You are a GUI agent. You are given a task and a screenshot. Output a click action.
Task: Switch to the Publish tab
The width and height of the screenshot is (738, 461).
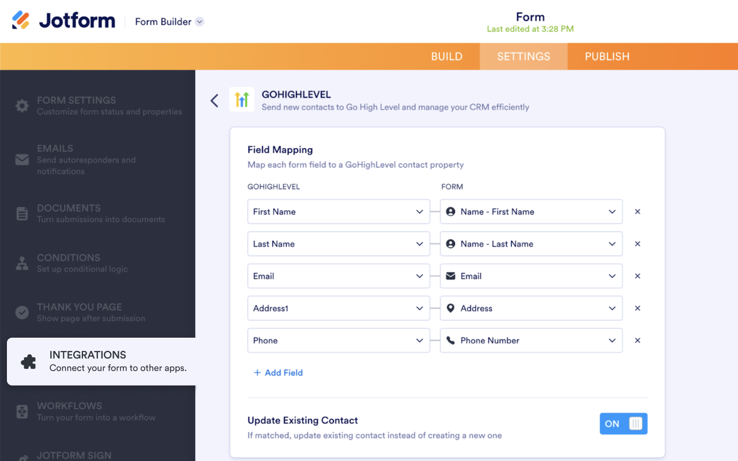point(607,56)
